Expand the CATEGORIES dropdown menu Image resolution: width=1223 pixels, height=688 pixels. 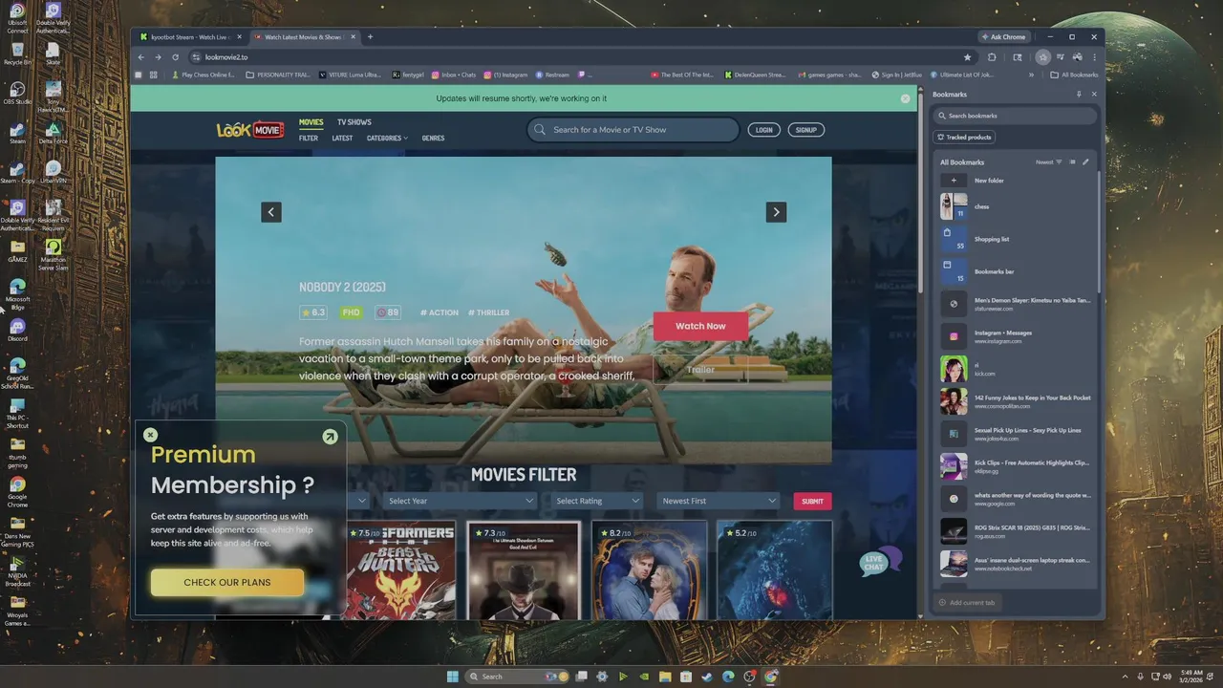tap(387, 139)
